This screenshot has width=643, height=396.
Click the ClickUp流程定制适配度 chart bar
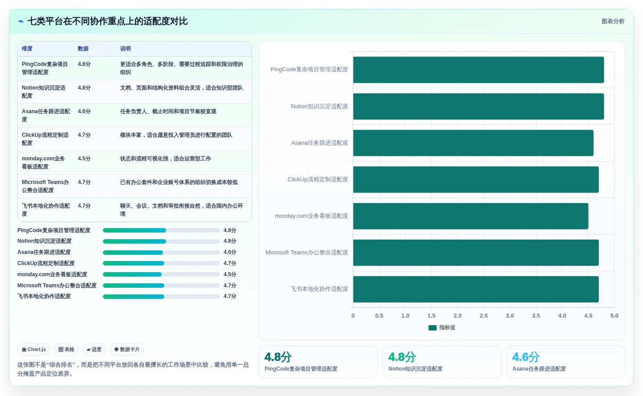point(476,180)
